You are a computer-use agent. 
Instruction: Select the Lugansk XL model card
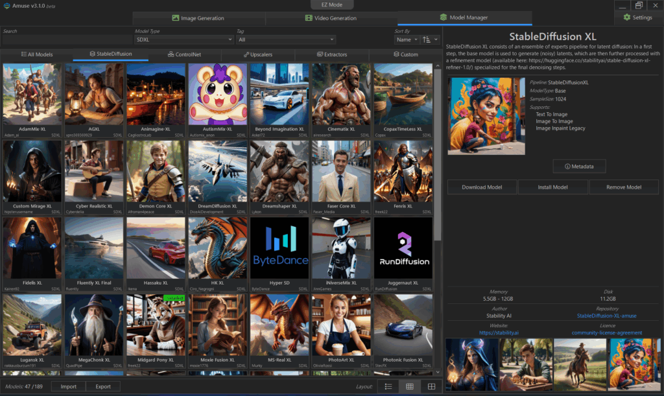[x=32, y=331]
